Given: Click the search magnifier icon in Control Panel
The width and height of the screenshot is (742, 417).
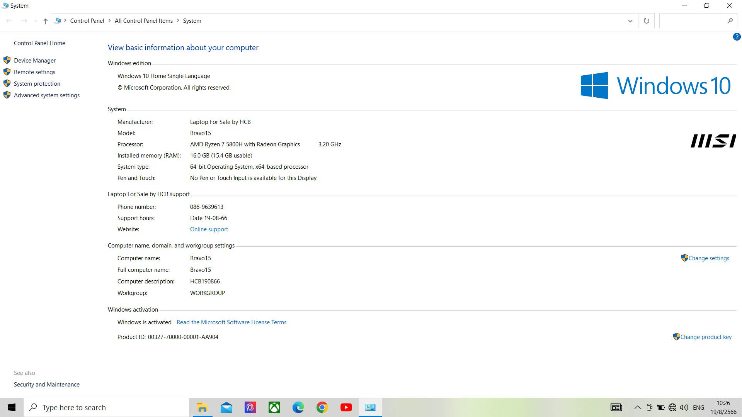Looking at the screenshot, I should pos(730,21).
